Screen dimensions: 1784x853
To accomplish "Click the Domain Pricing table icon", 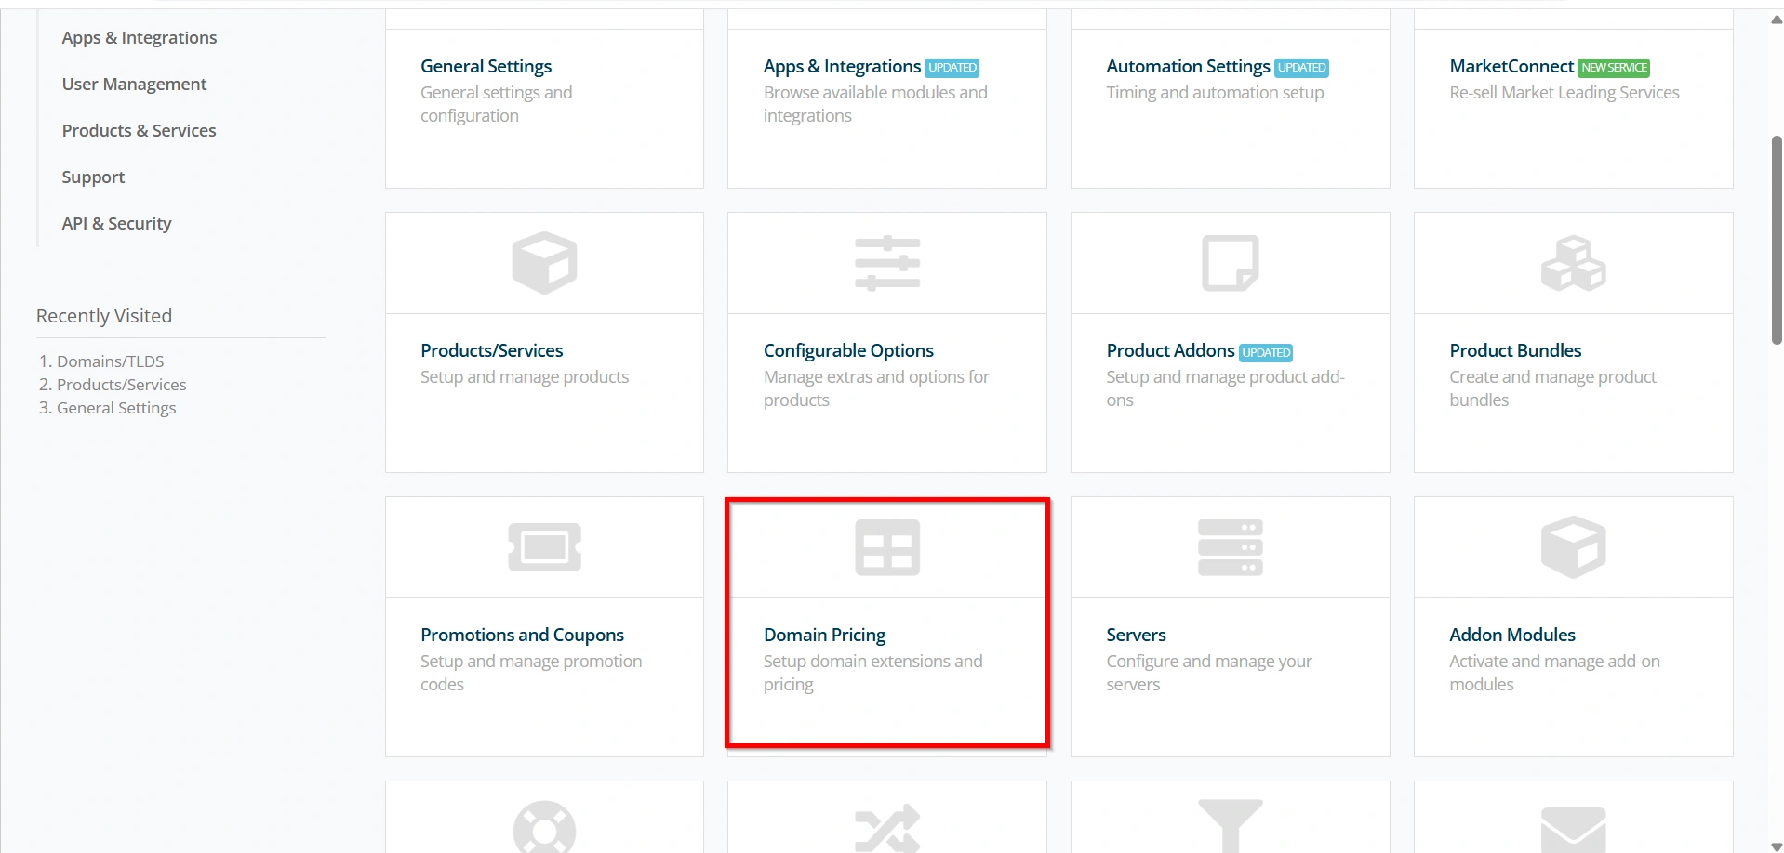I will tap(887, 547).
